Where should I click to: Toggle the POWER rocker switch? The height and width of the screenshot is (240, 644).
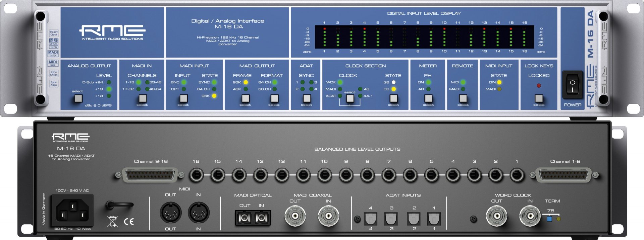[x=572, y=85]
